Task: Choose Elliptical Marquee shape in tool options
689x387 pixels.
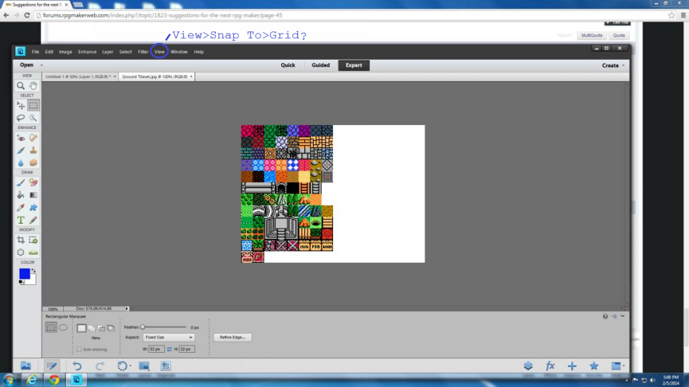Action: click(63, 327)
